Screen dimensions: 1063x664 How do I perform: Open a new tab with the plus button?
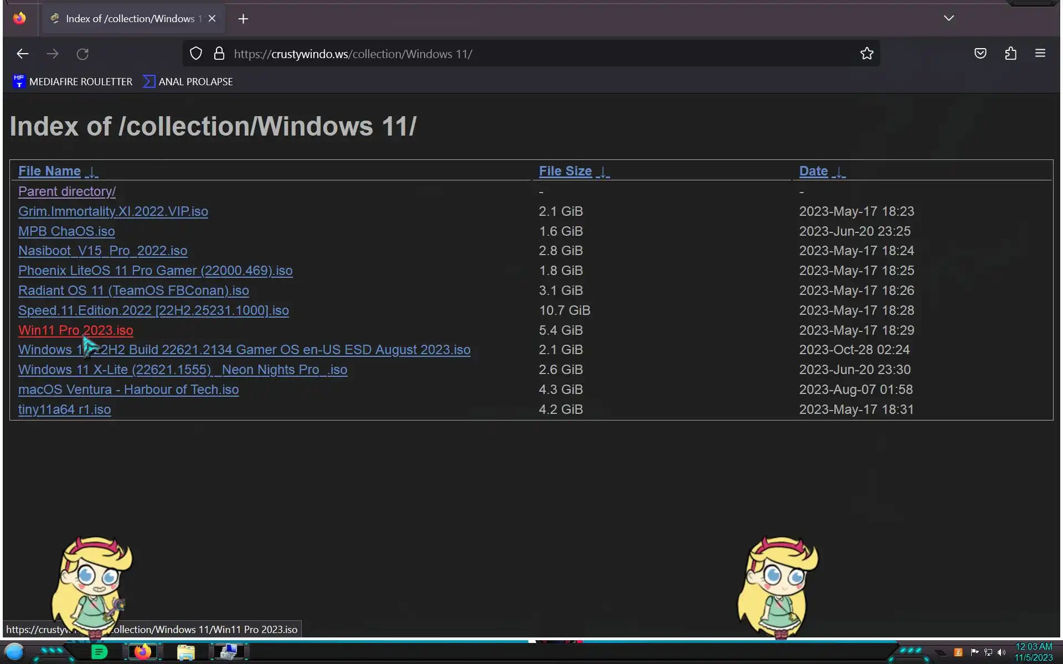243,19
